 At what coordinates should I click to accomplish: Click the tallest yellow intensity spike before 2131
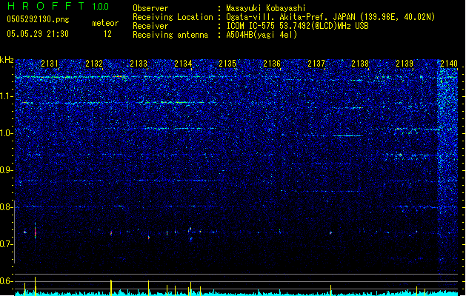pos(35,286)
